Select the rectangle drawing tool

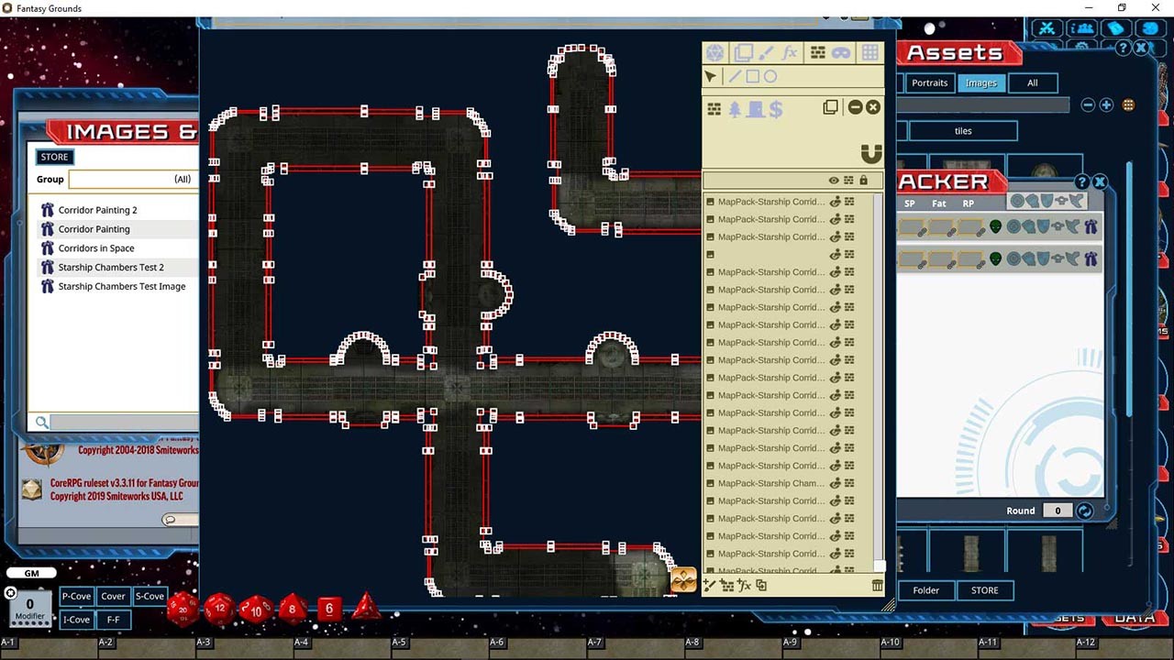(x=753, y=76)
